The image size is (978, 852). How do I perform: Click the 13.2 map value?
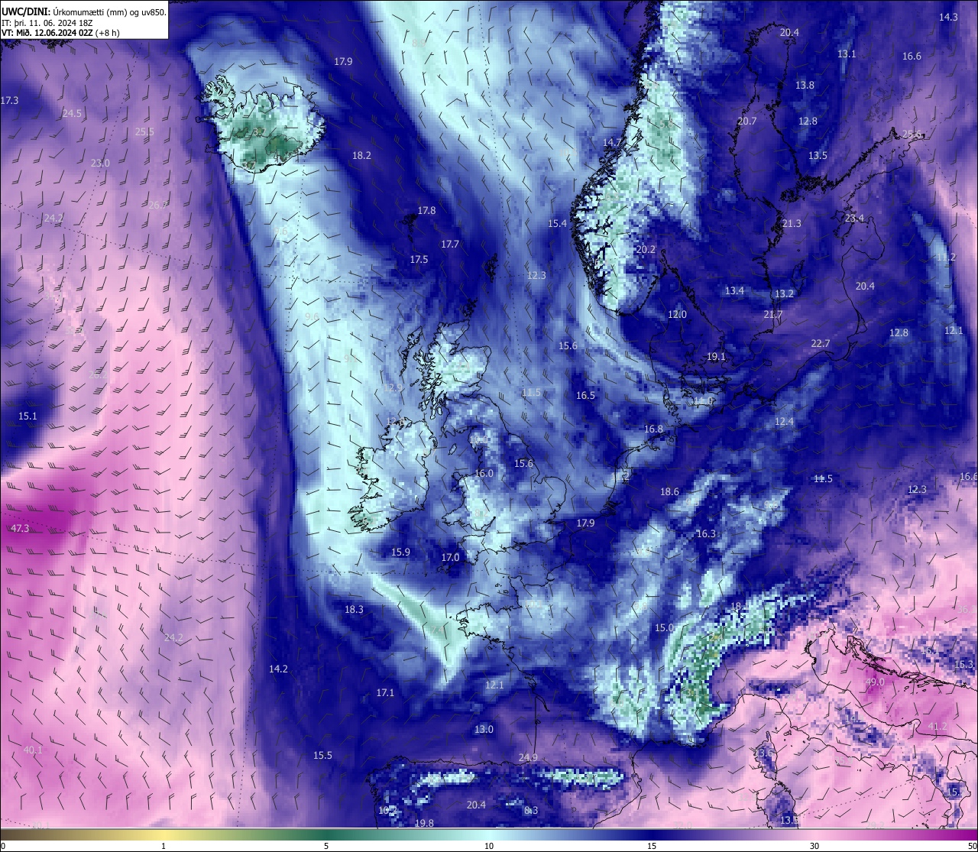click(784, 293)
